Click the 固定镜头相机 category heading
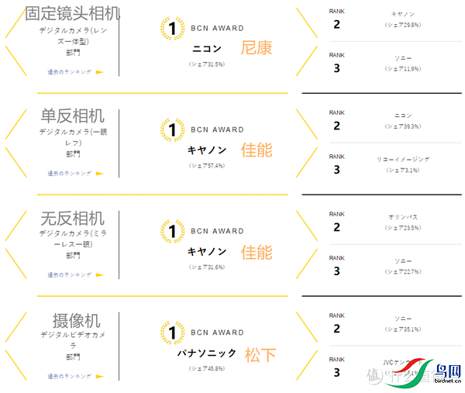This screenshot has width=465, height=393. (x=73, y=13)
